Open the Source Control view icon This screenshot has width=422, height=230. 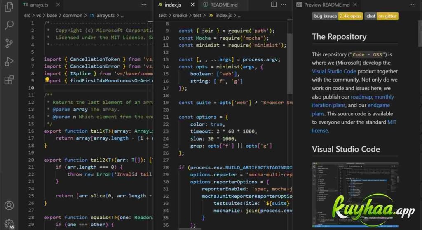click(9, 43)
